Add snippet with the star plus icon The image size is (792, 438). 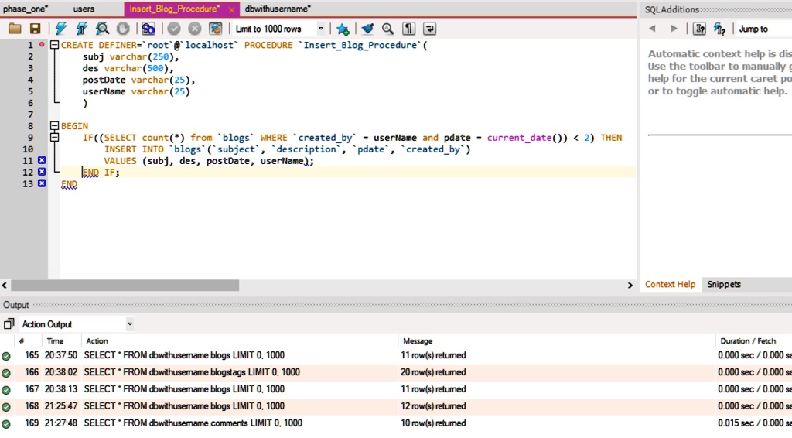click(x=343, y=29)
